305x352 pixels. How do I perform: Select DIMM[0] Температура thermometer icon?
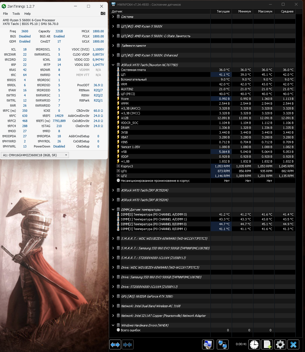click(x=118, y=214)
